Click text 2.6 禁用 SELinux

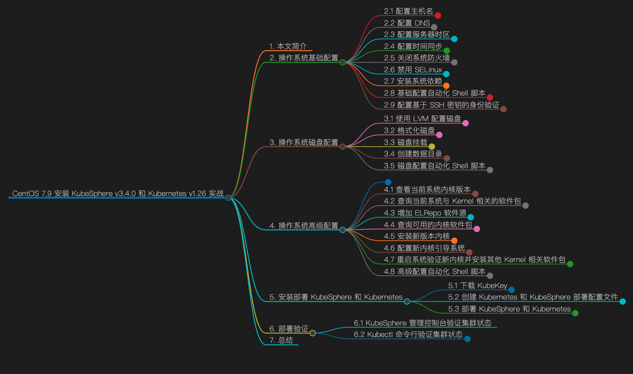[413, 70]
